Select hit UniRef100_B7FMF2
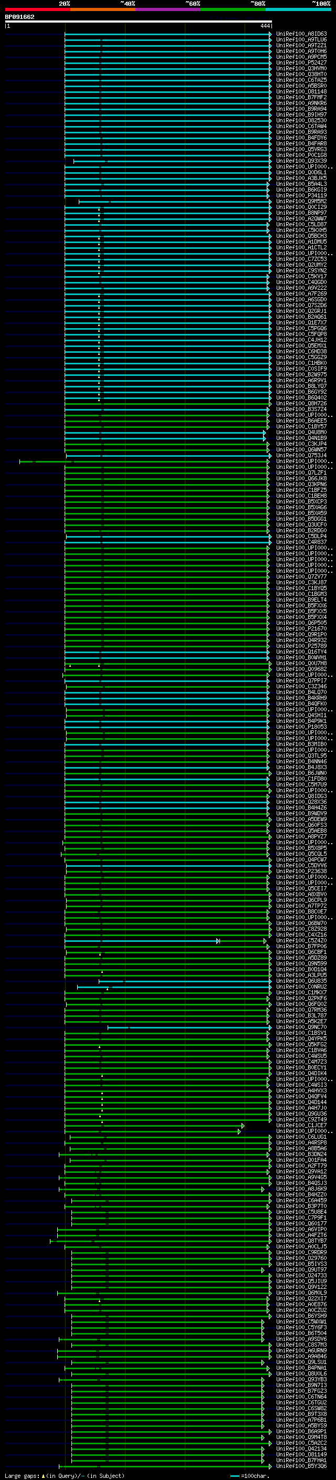This screenshot has height=1480, width=336. pos(301,97)
